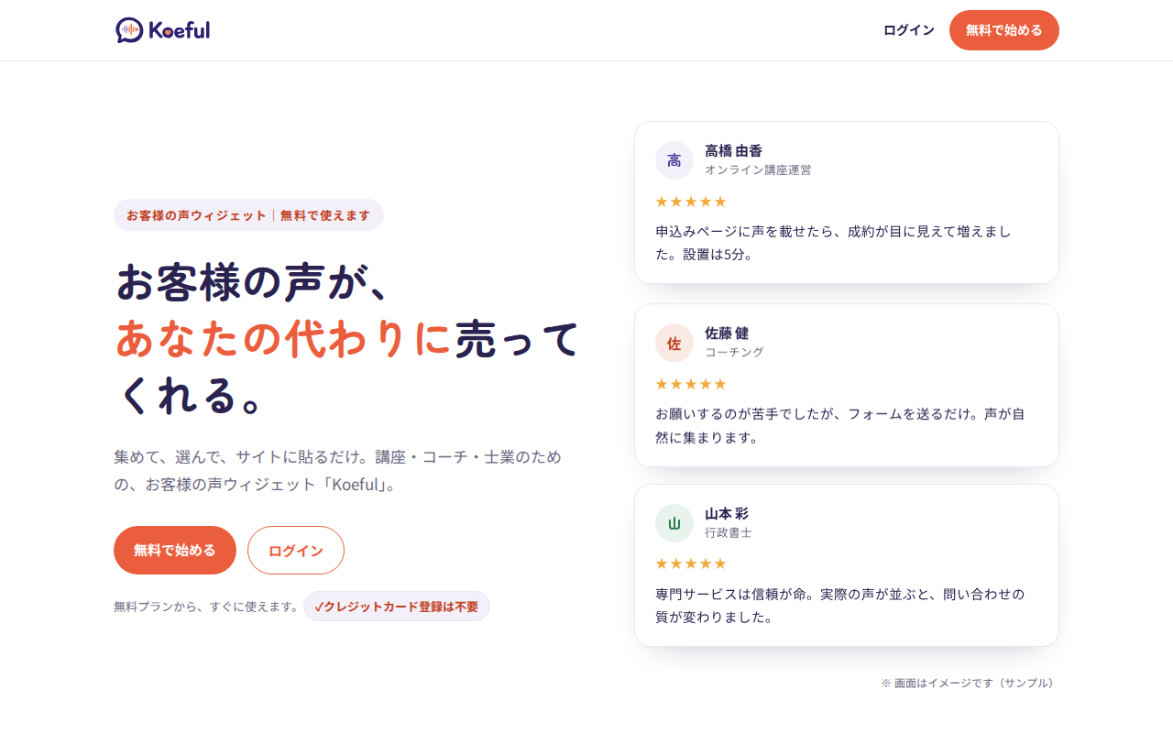1173x733 pixels.
Task: Click the 山 avatar on 山本 彩's card
Action: (x=674, y=523)
